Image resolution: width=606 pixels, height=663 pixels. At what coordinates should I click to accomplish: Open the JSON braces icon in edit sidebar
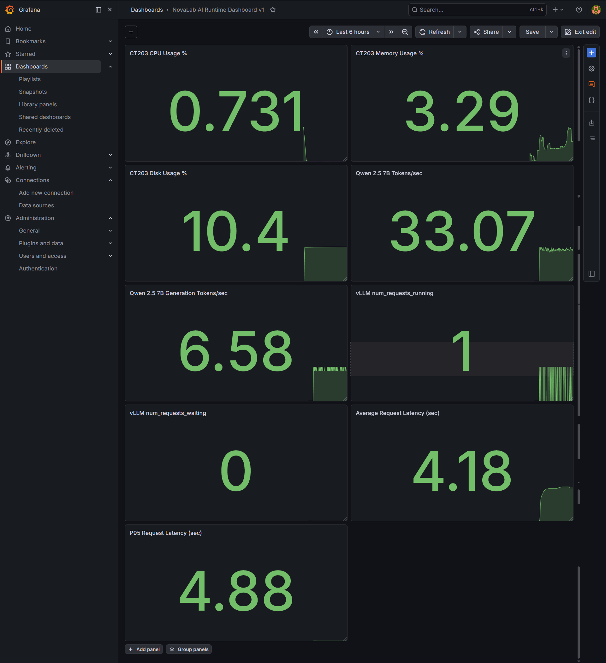point(591,100)
